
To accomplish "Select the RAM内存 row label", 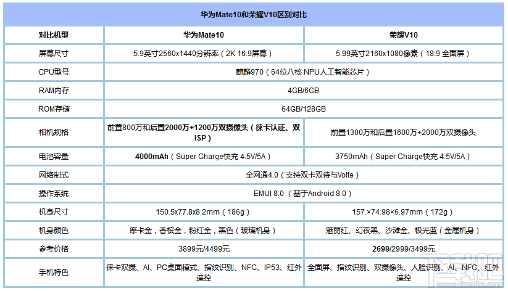I will coord(54,90).
